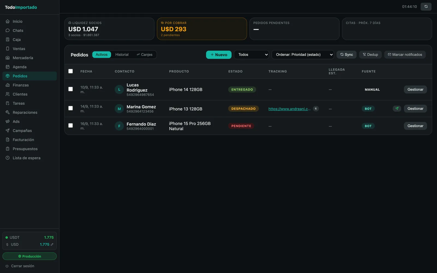Image resolution: width=437 pixels, height=273 pixels.
Task: Click the USD rate edit pencil icon
Action: (x=52, y=245)
